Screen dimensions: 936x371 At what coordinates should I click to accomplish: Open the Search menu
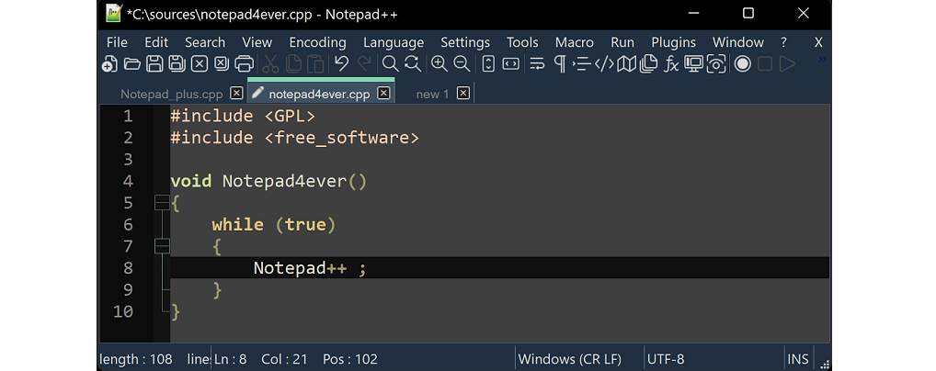click(205, 42)
